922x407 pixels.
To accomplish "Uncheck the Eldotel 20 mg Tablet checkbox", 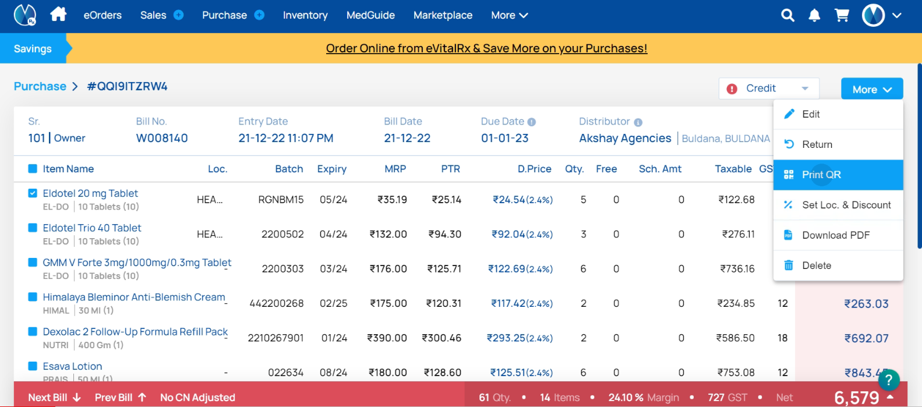I will coord(33,193).
